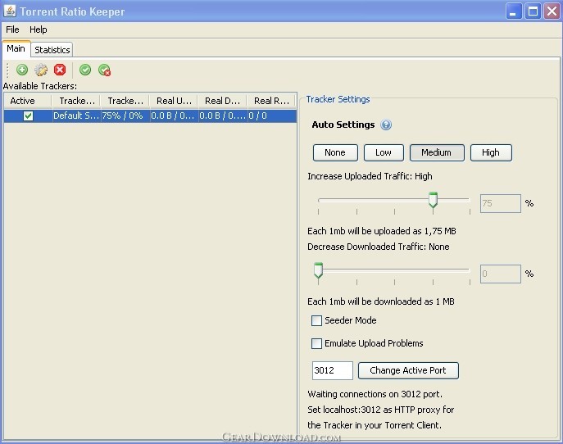
Task: Minimize the Torrent Ratio Keeper window
Action: pos(514,11)
